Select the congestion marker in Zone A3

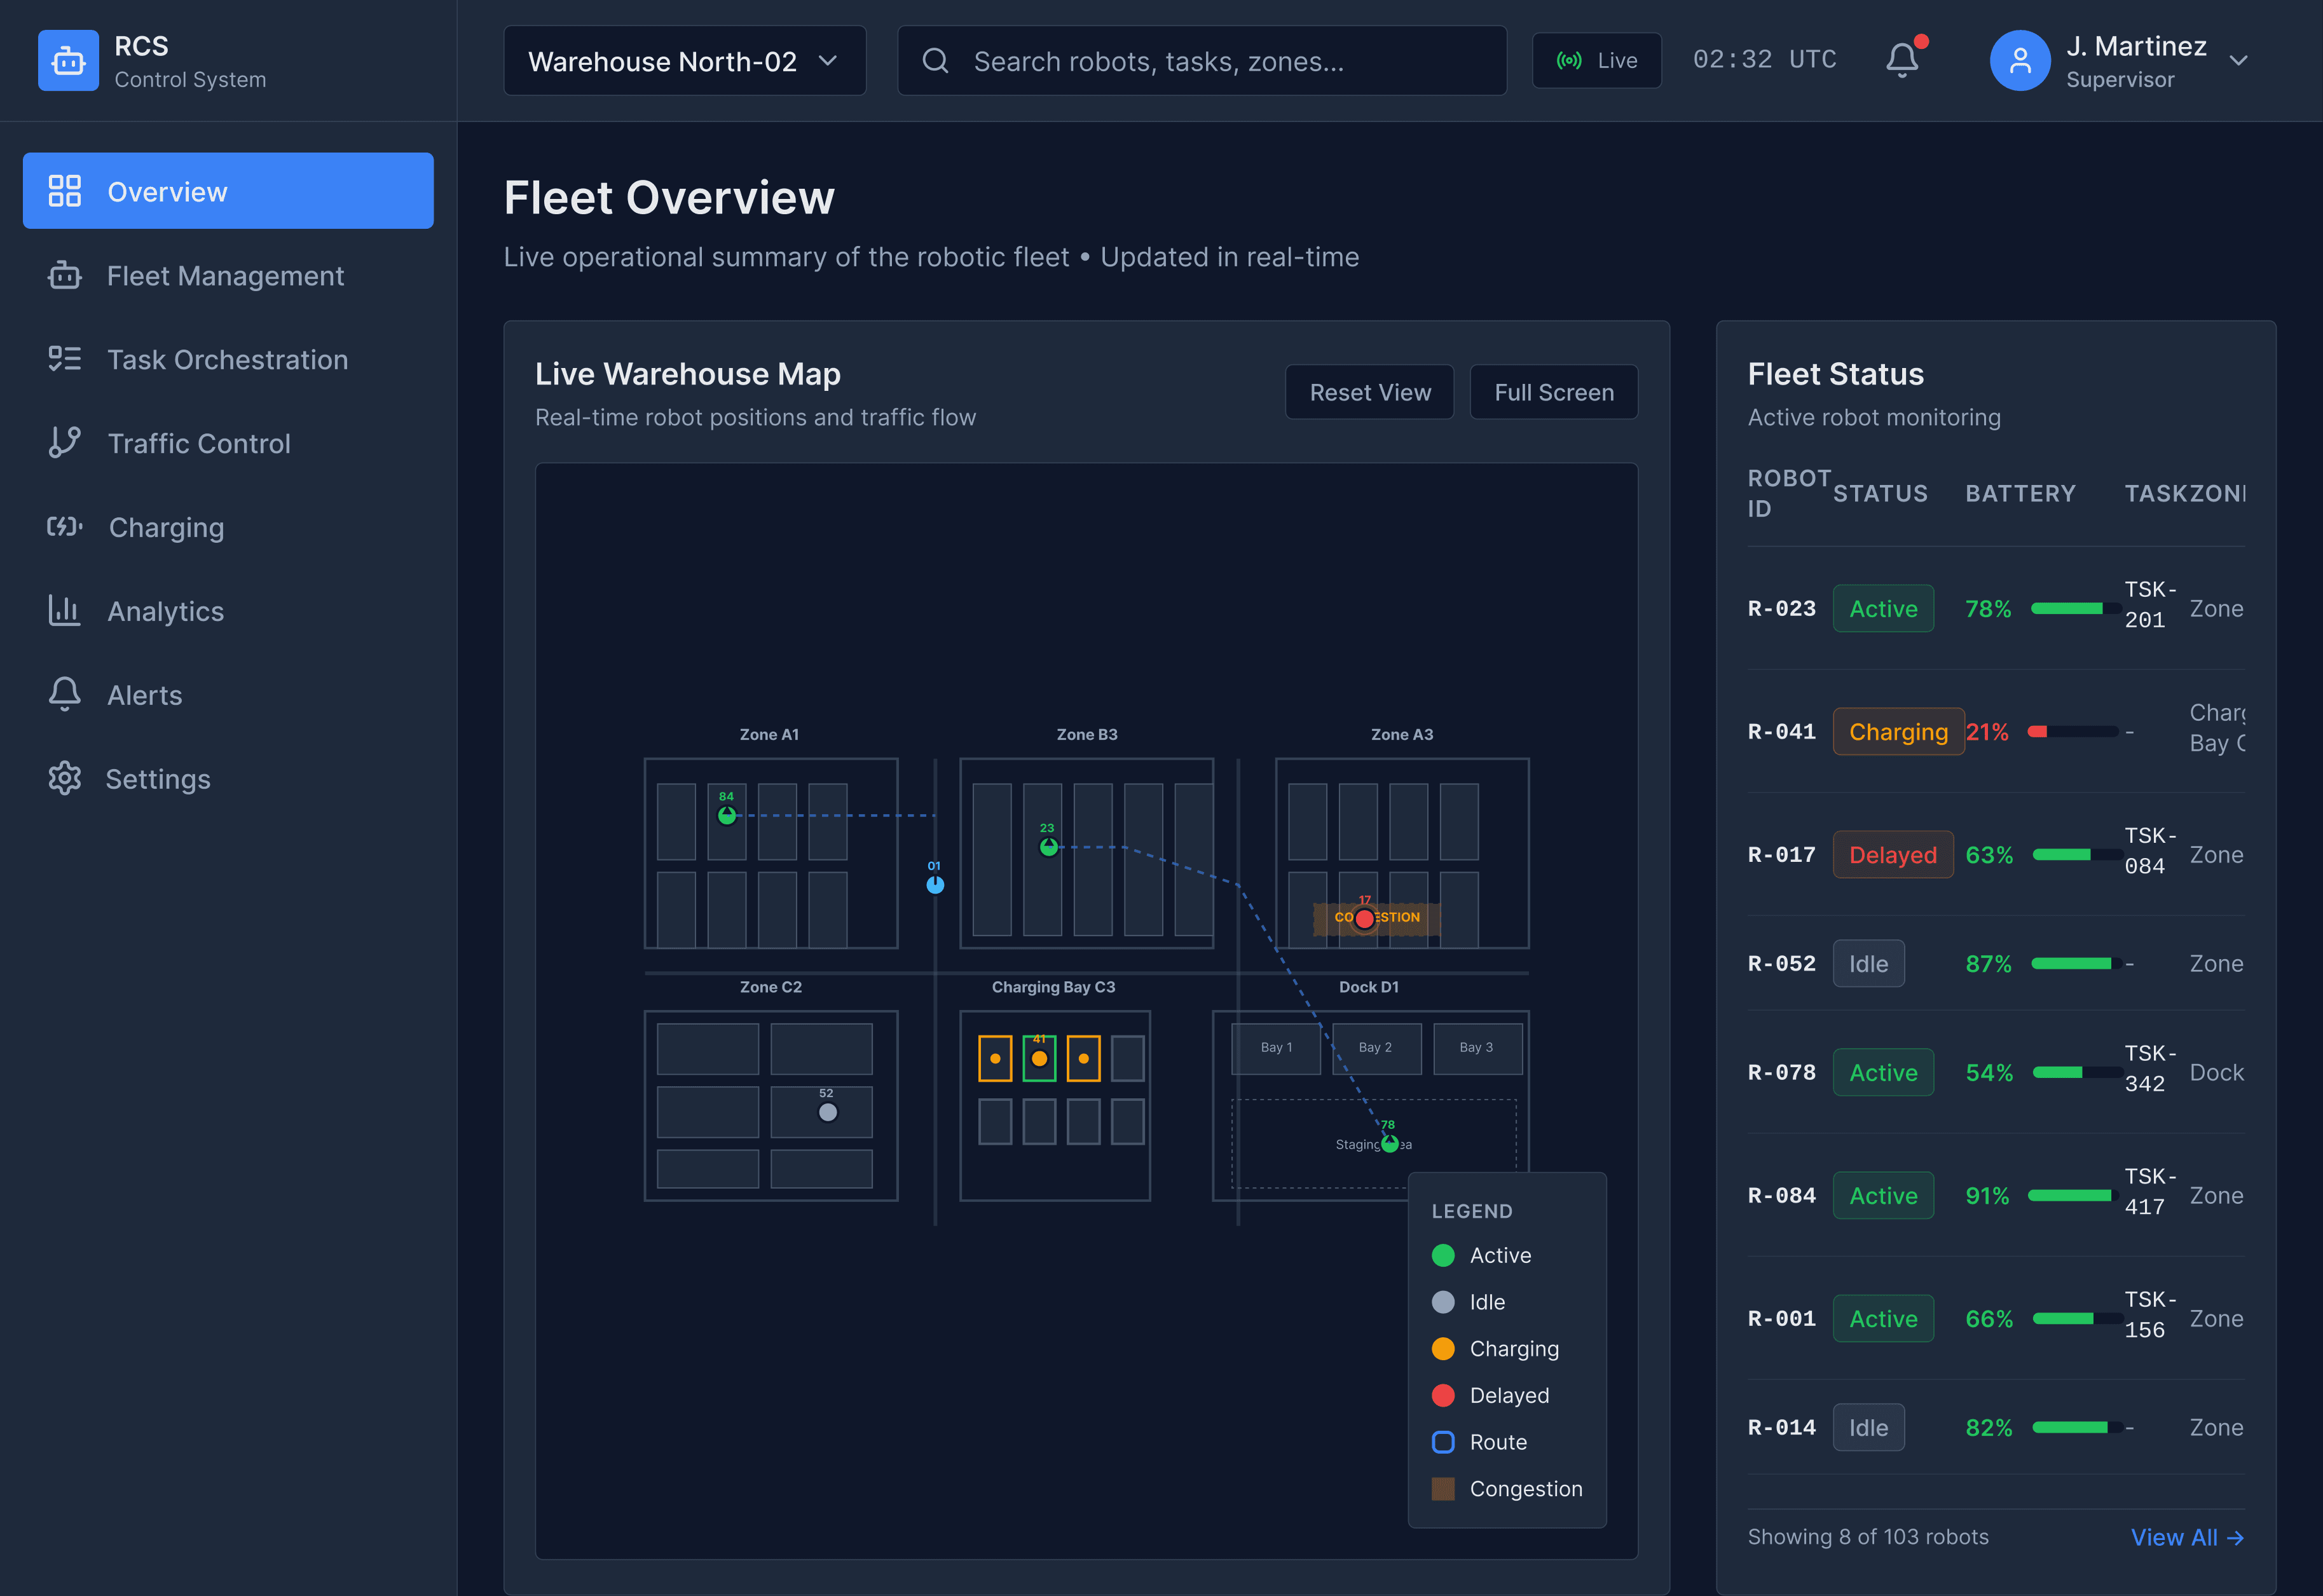click(1366, 917)
